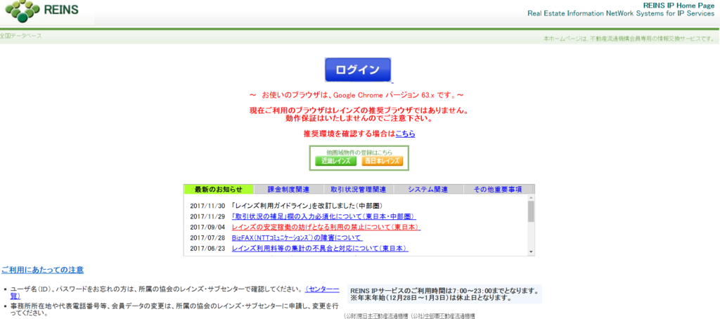Open the red レインズの安定稼働 notice link

tap(326, 227)
